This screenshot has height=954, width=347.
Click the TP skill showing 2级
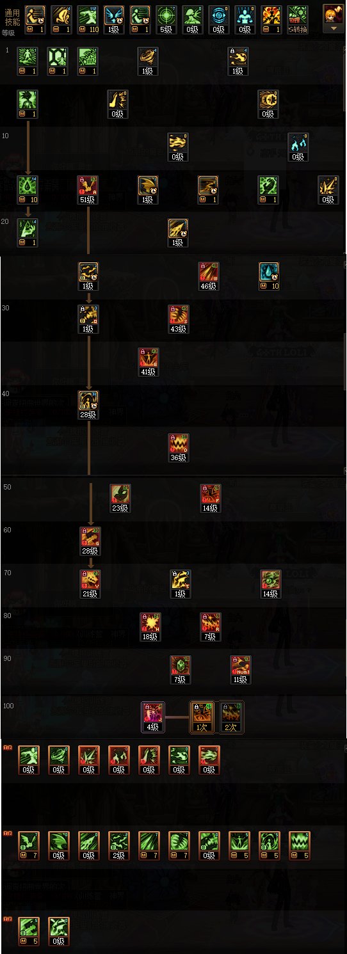click(118, 845)
